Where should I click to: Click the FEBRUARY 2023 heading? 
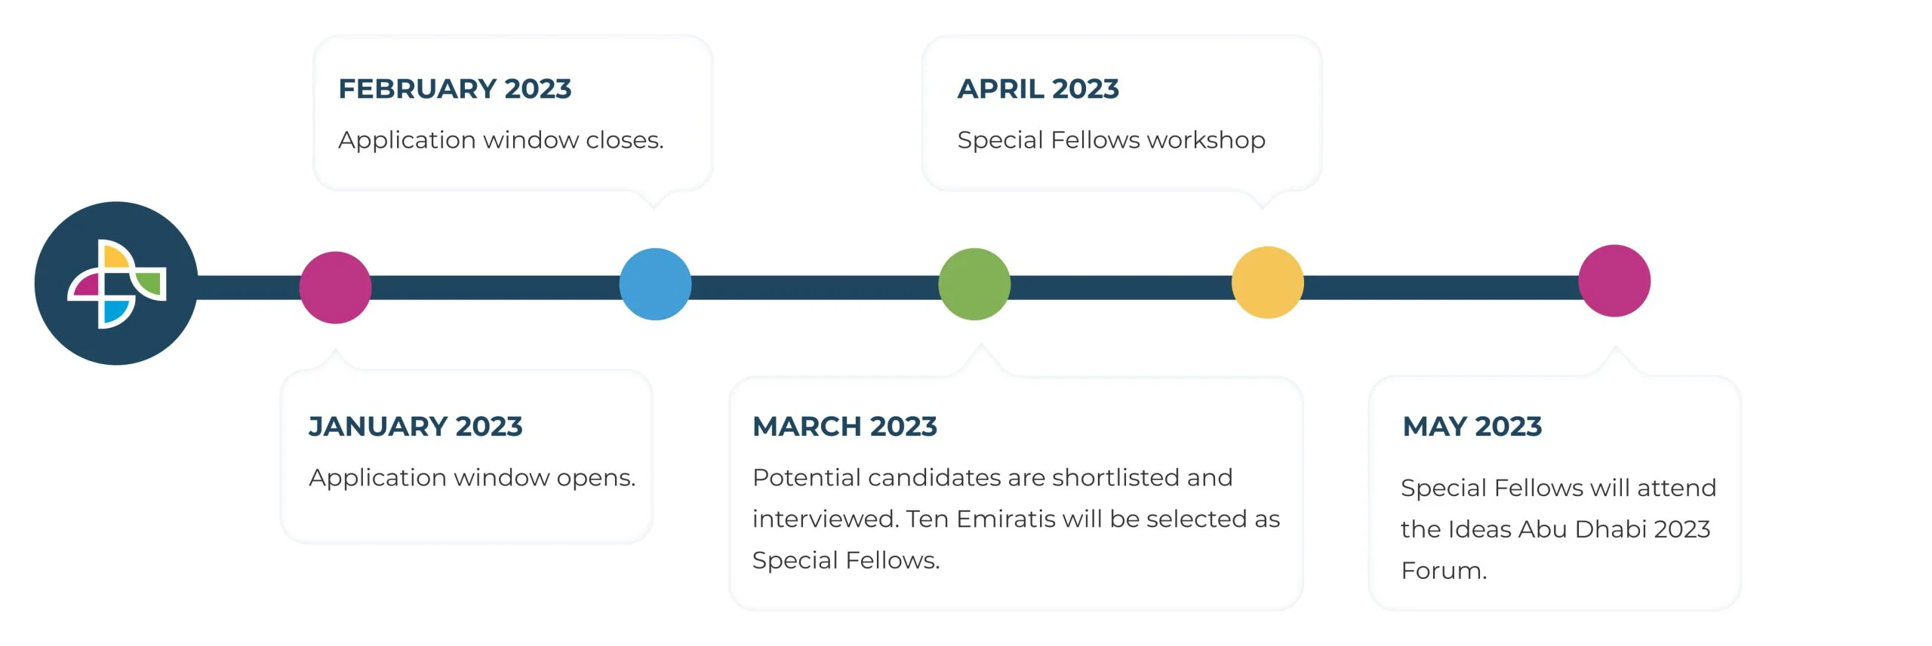[x=455, y=89]
